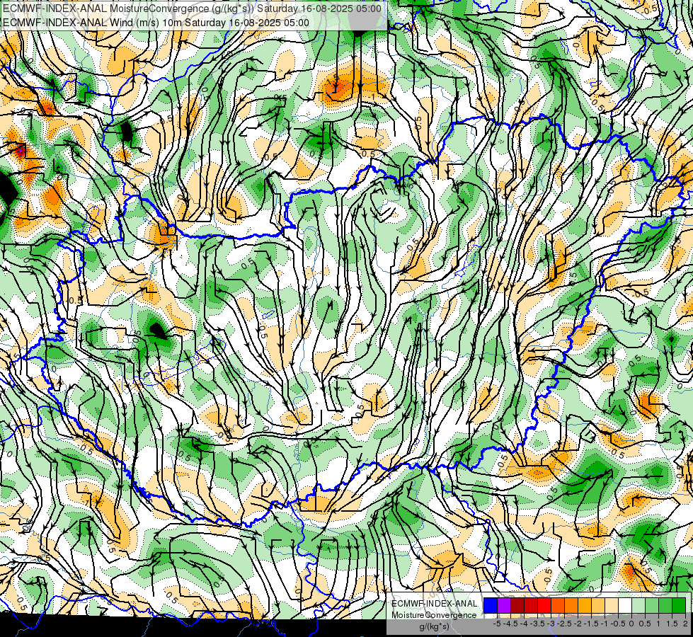This screenshot has height=637, width=693.
Task: Select the Wind (m/s) 10m title line
Action: click(156, 23)
